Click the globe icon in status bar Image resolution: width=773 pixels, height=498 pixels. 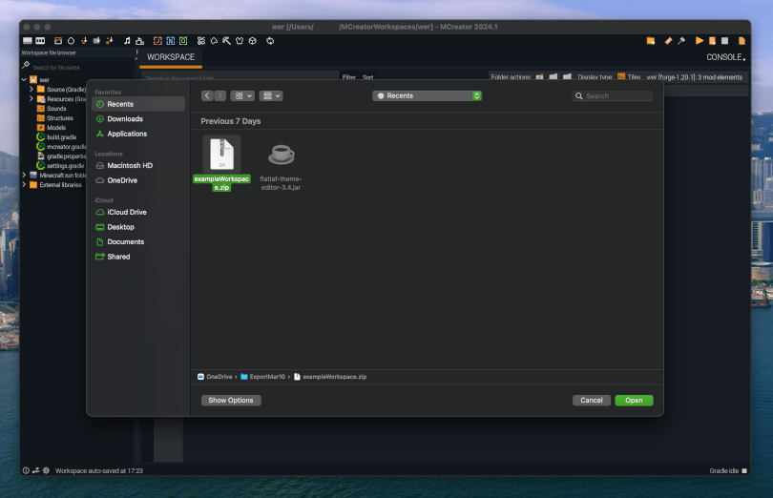[46, 471]
